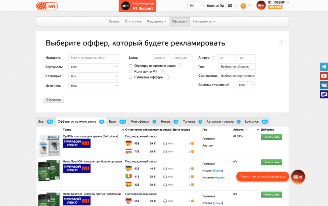Open the VK sidebar icon

[324, 85]
